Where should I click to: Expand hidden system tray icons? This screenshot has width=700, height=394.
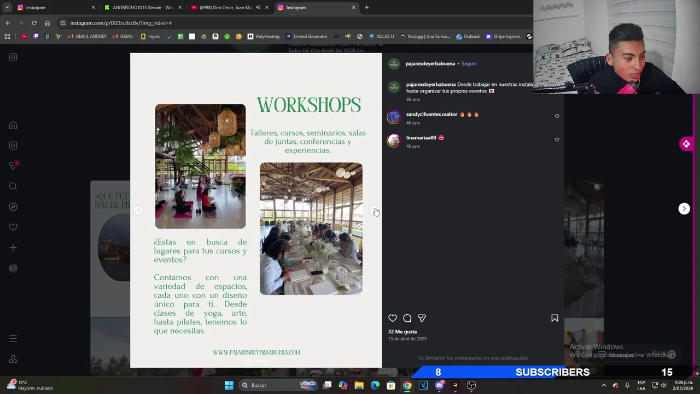604,385
